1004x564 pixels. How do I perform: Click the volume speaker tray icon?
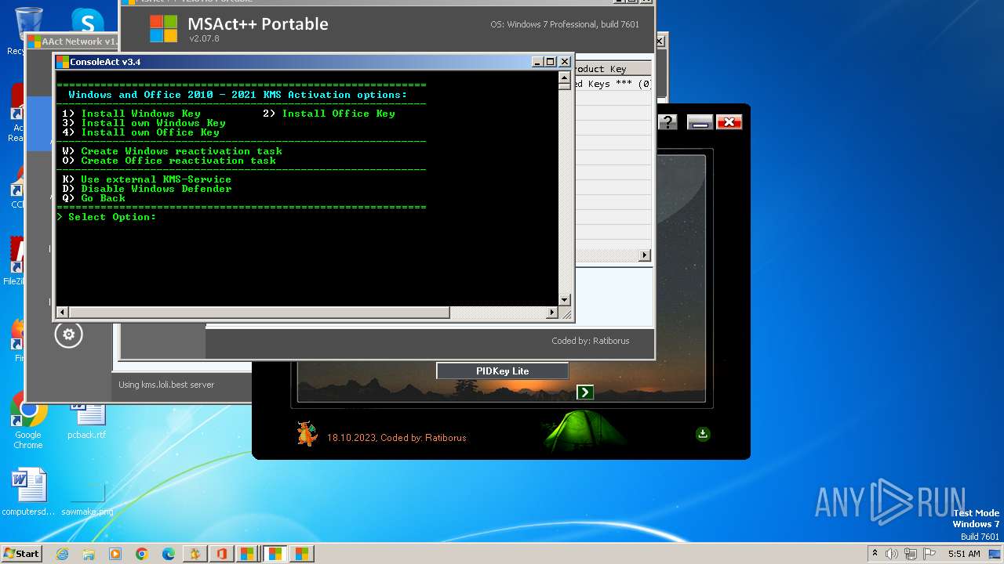point(892,554)
